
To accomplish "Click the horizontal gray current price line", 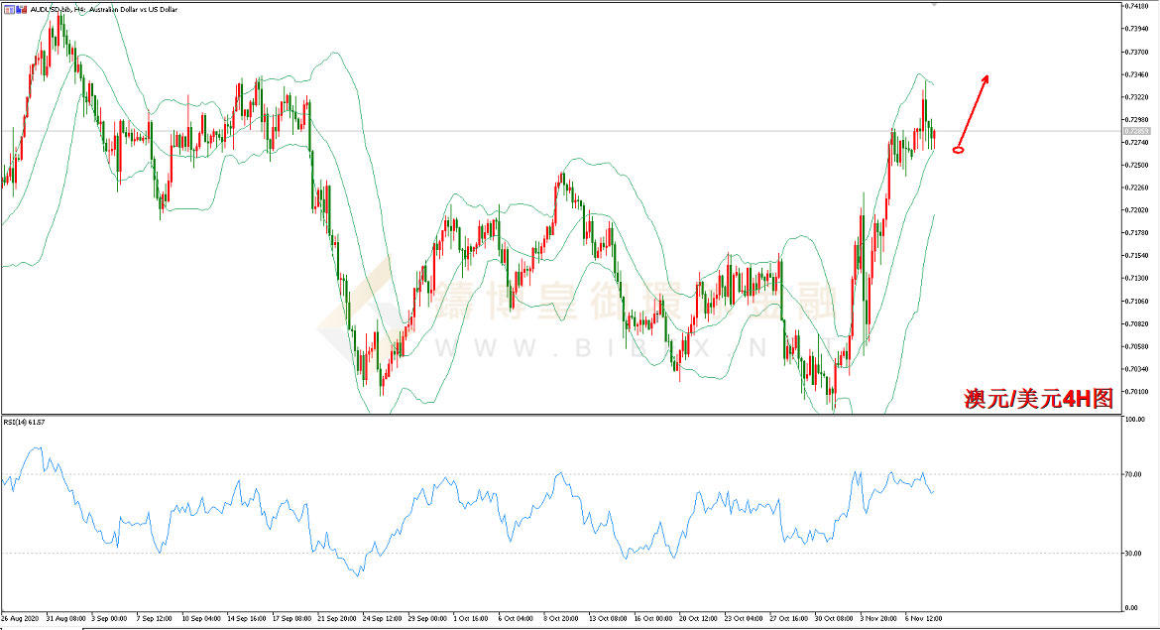I will (562, 131).
